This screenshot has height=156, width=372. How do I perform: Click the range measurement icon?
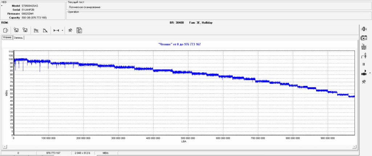pos(56,30)
